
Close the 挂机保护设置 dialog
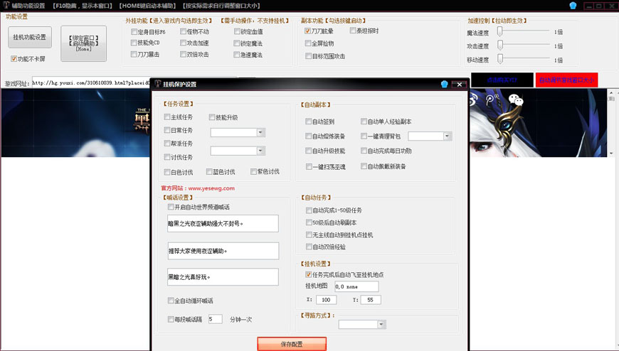click(x=460, y=84)
